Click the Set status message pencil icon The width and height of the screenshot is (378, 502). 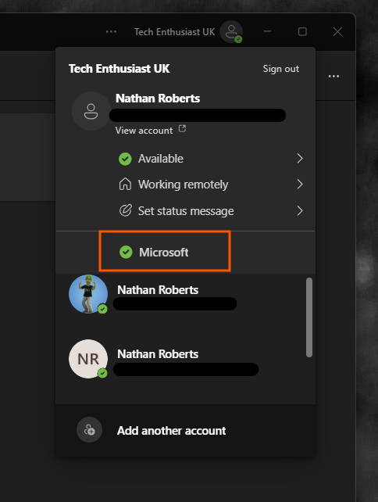point(125,210)
